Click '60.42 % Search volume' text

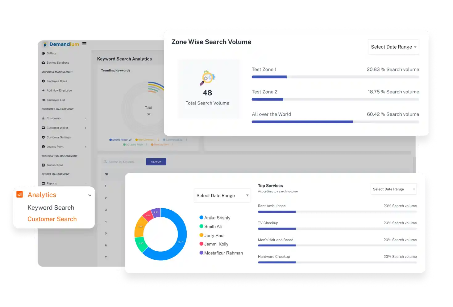coord(393,114)
